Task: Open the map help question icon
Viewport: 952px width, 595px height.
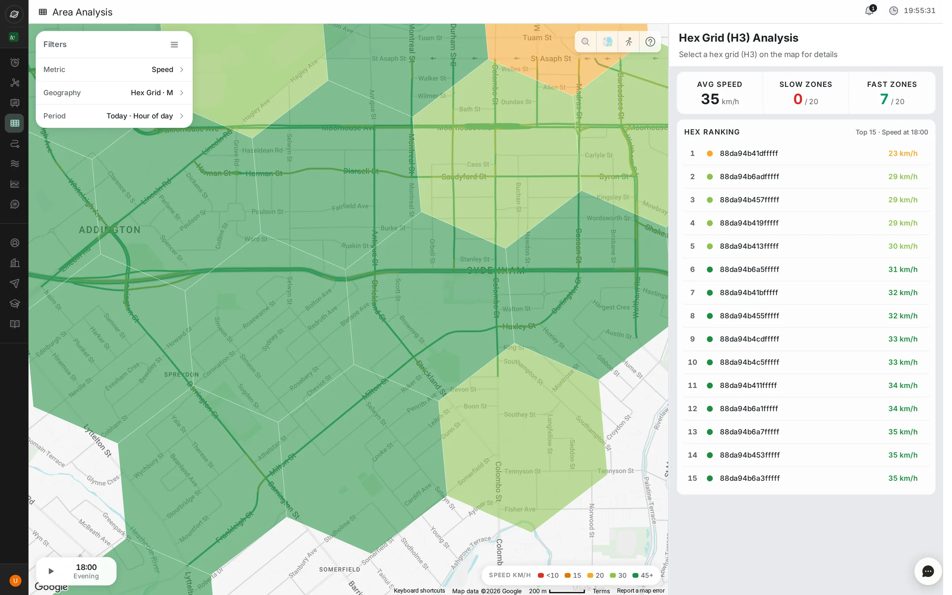Action: tap(650, 42)
